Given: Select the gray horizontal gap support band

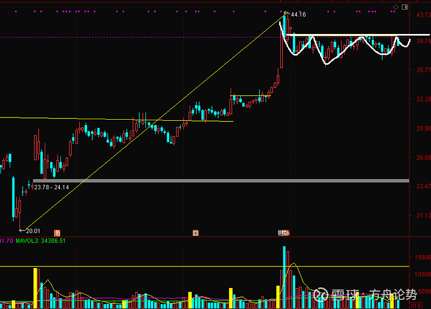Looking at the screenshot, I should coord(221,181).
